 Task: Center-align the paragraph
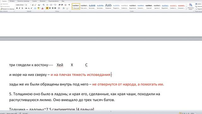click(50, 8)
